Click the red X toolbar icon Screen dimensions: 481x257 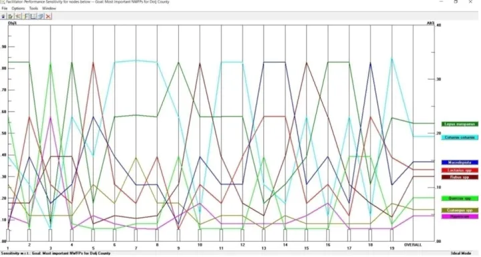coord(48,16)
